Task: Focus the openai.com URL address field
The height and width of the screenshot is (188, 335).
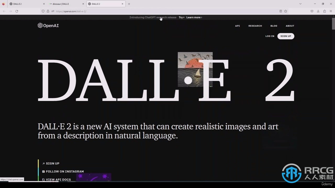Action: click(x=165, y=11)
